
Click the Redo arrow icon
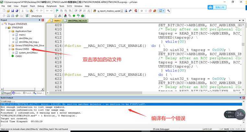coord(41,11)
